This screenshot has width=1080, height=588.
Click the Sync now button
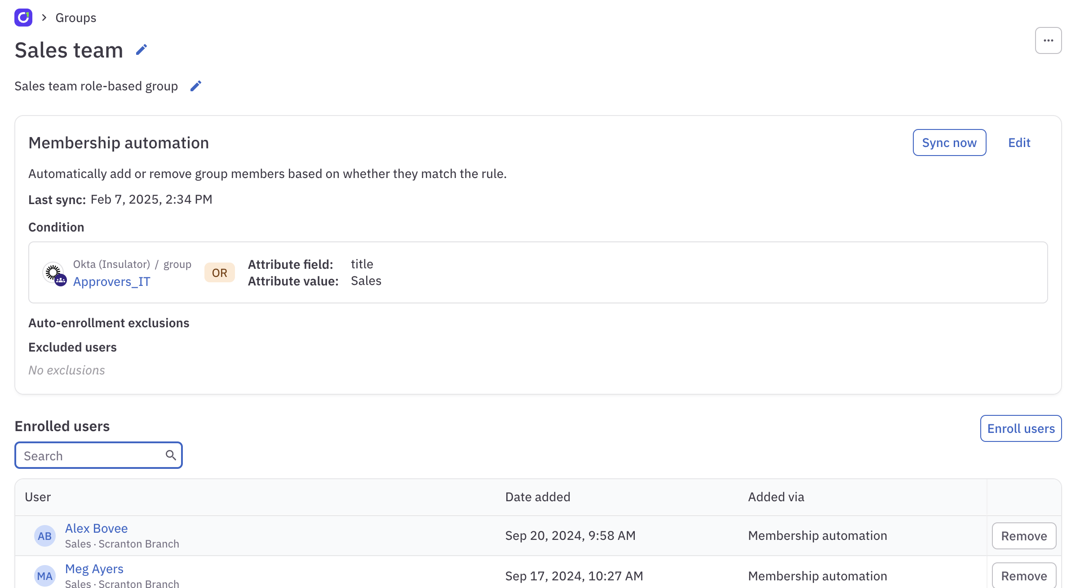(x=949, y=143)
